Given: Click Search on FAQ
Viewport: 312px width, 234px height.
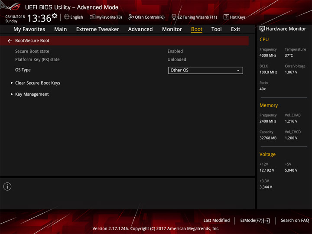Looking at the screenshot, I should tap(295, 221).
